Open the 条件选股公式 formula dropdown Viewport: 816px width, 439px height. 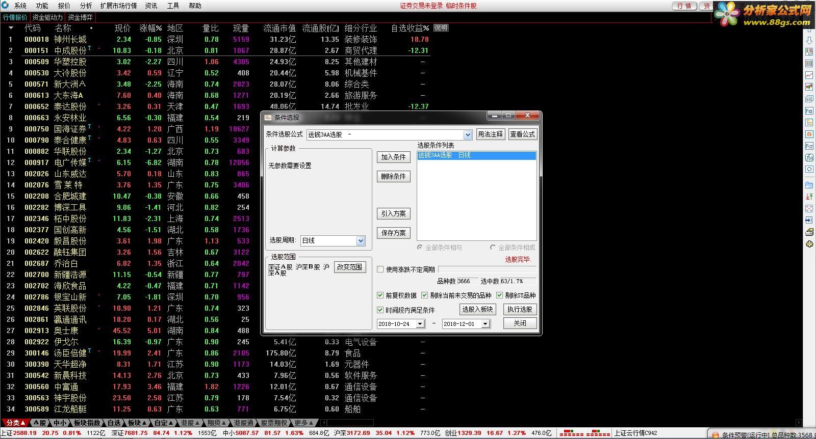pyautogui.click(x=468, y=134)
